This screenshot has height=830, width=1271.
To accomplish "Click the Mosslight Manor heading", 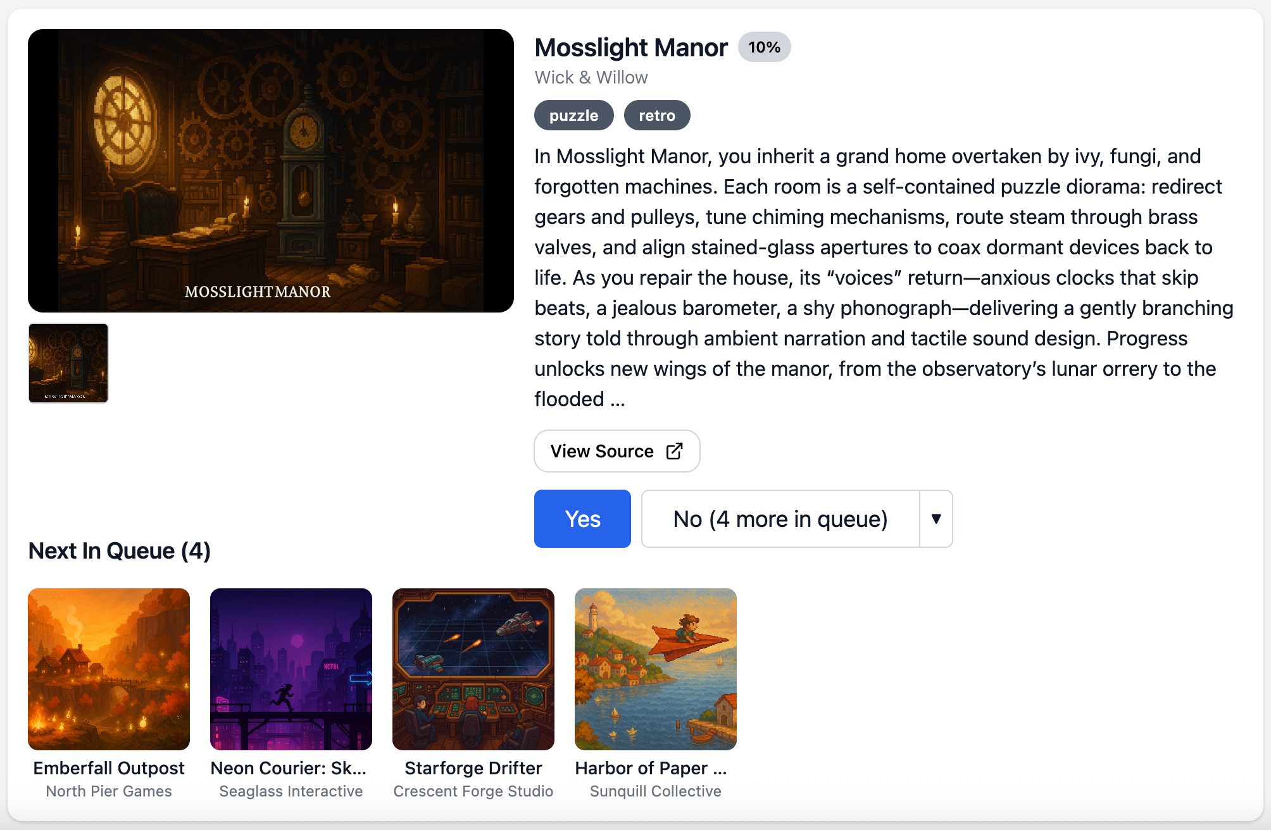I will (x=631, y=47).
